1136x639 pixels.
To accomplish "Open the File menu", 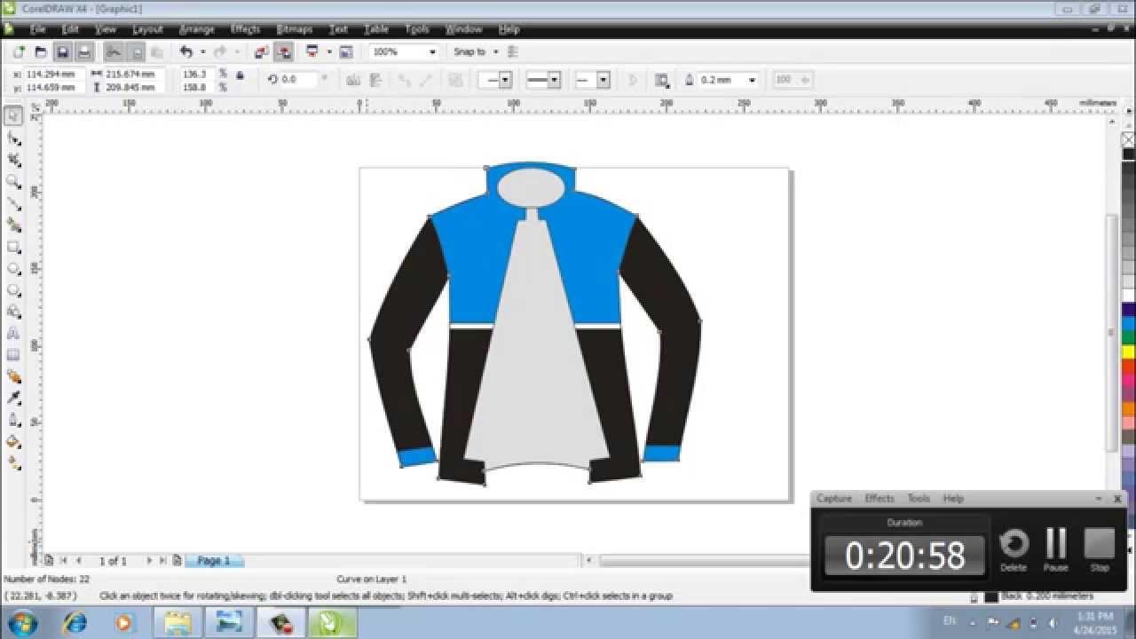I will (37, 29).
